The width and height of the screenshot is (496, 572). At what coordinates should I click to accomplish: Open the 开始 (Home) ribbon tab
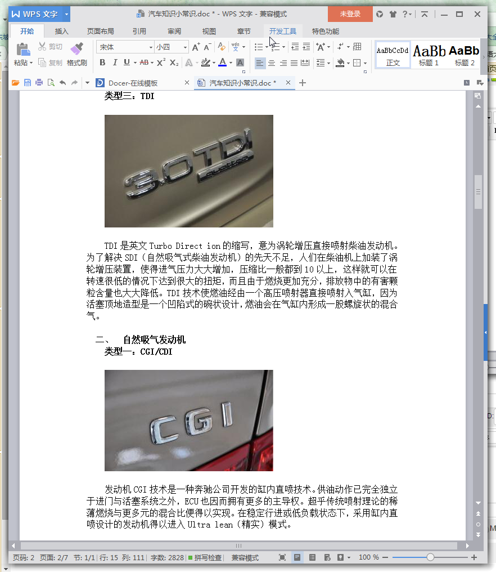coord(27,32)
